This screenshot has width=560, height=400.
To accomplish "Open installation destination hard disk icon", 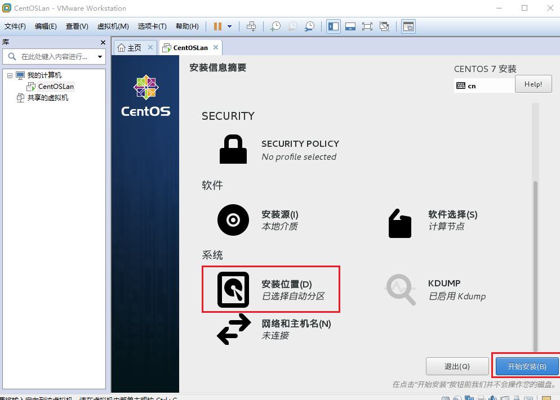I will (x=233, y=290).
